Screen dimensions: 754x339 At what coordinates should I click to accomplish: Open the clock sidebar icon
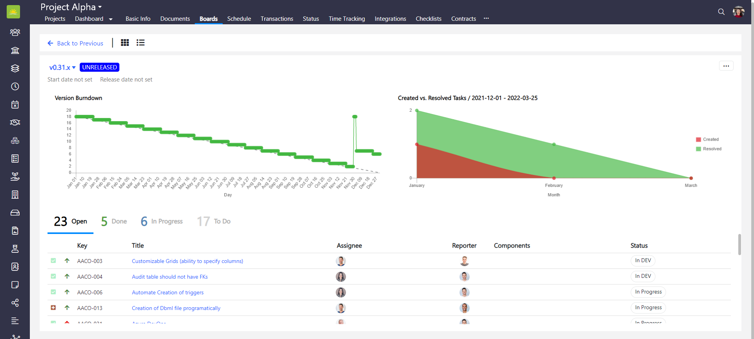15,86
